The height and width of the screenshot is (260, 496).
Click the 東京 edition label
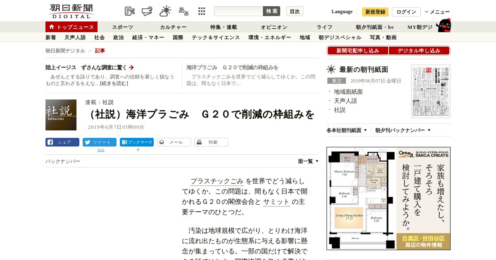336,81
